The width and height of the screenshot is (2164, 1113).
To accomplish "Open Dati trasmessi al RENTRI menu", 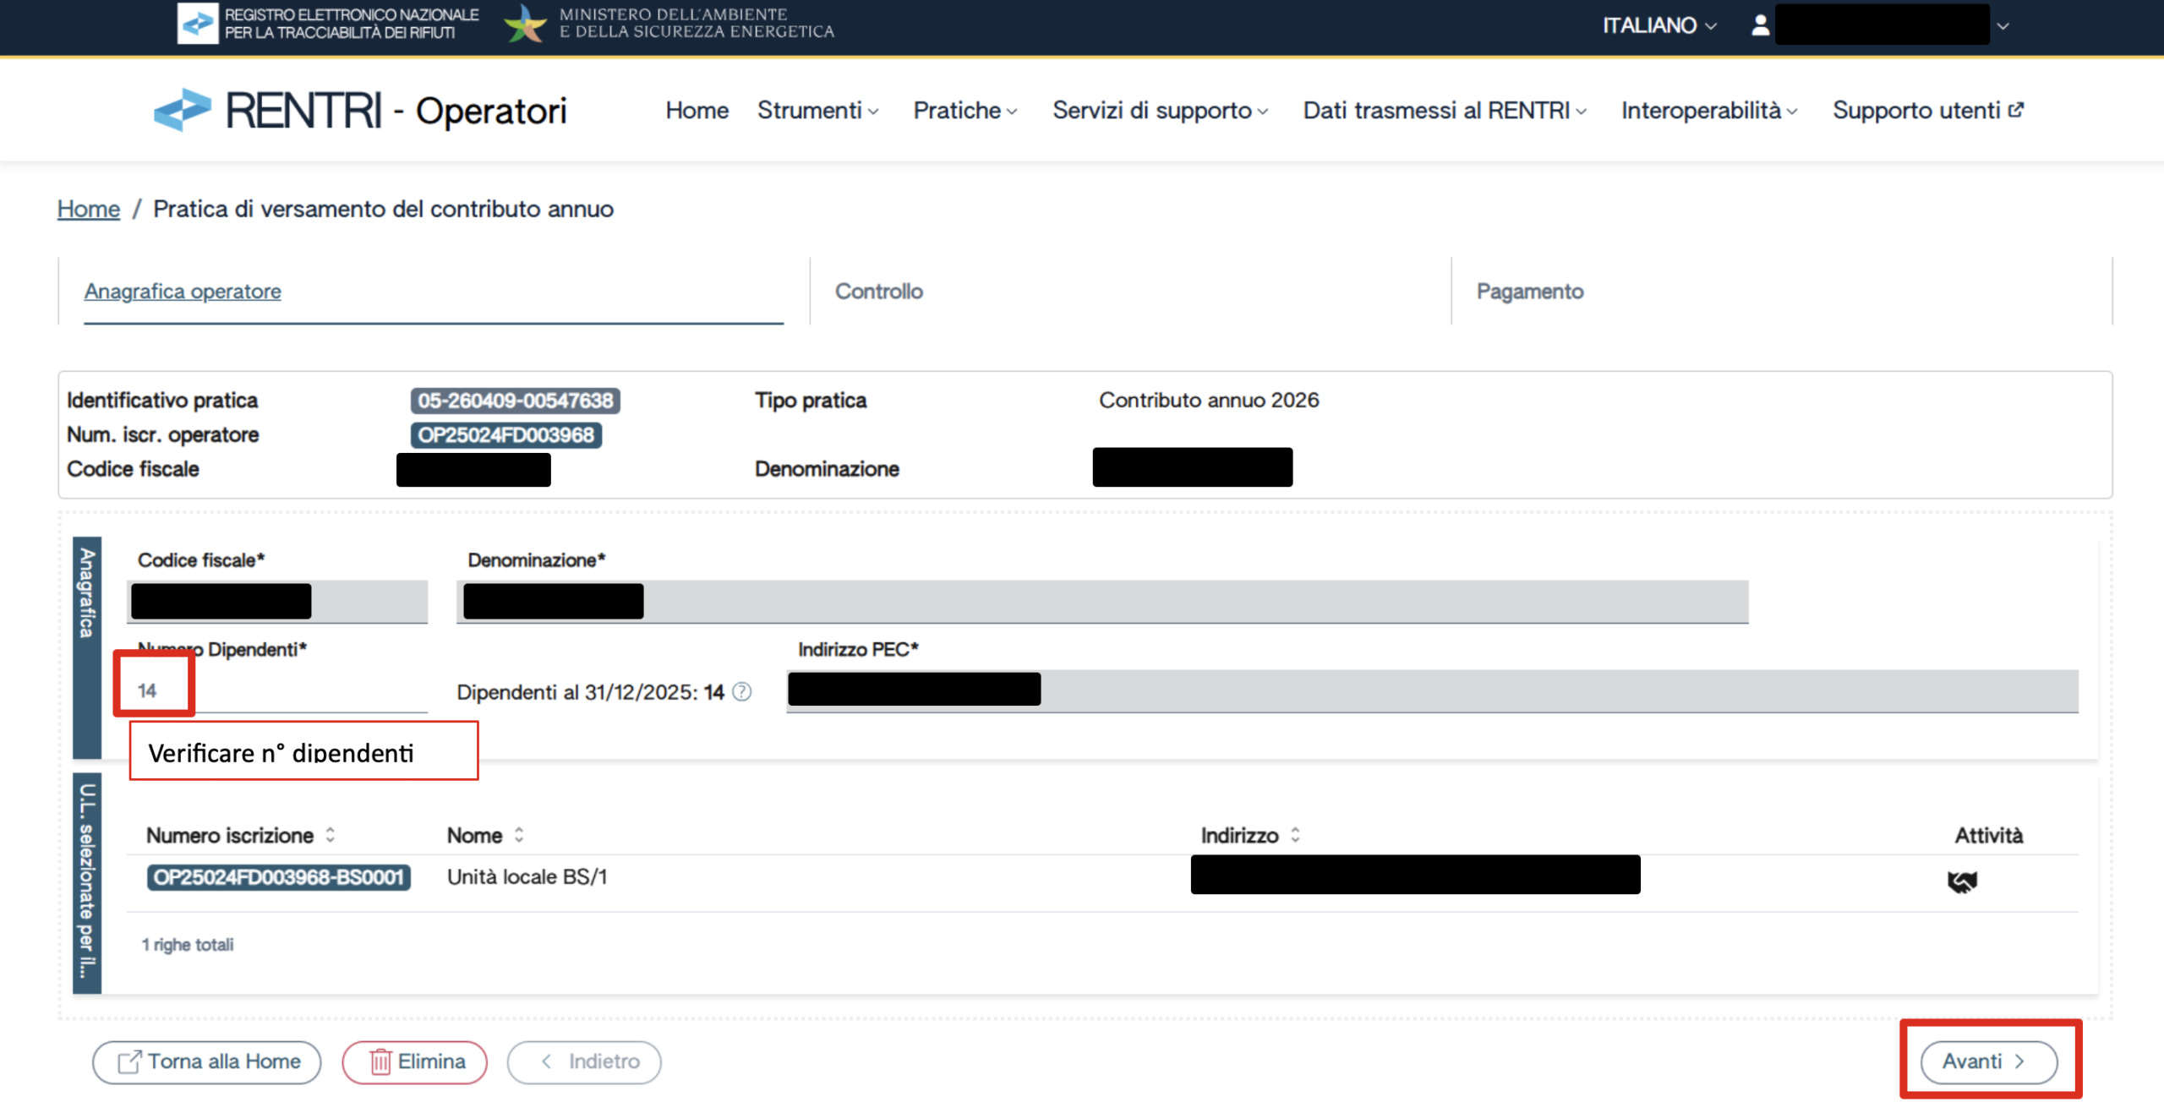I will click(x=1444, y=111).
